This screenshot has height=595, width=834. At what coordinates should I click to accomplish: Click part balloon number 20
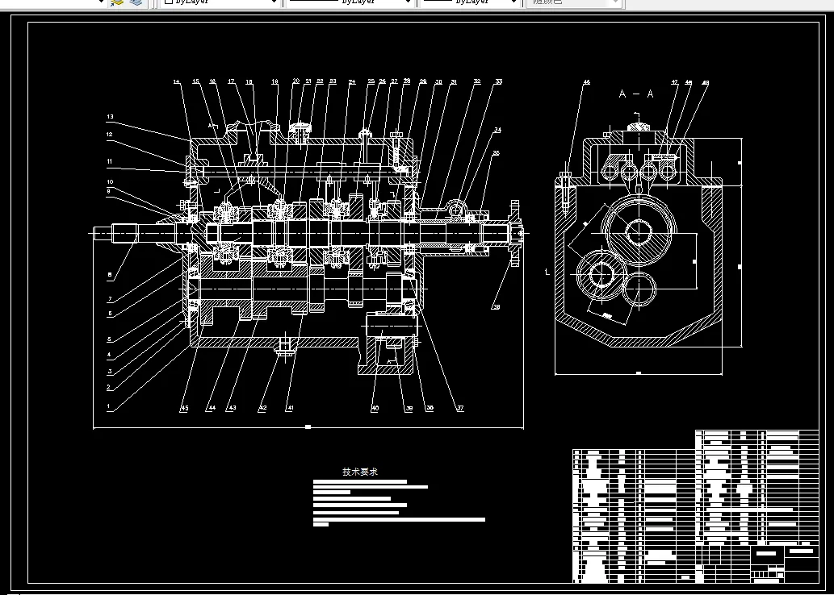296,81
